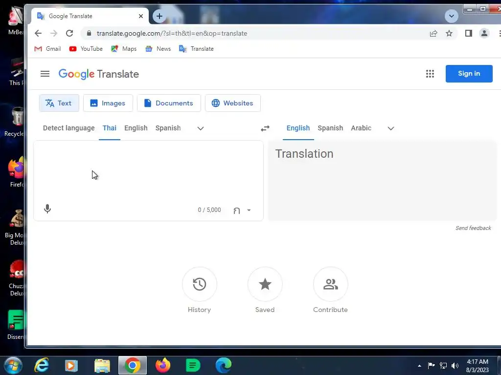Open the Translate bookmark
Viewport: 501px width, 375px height.
pyautogui.click(x=196, y=49)
